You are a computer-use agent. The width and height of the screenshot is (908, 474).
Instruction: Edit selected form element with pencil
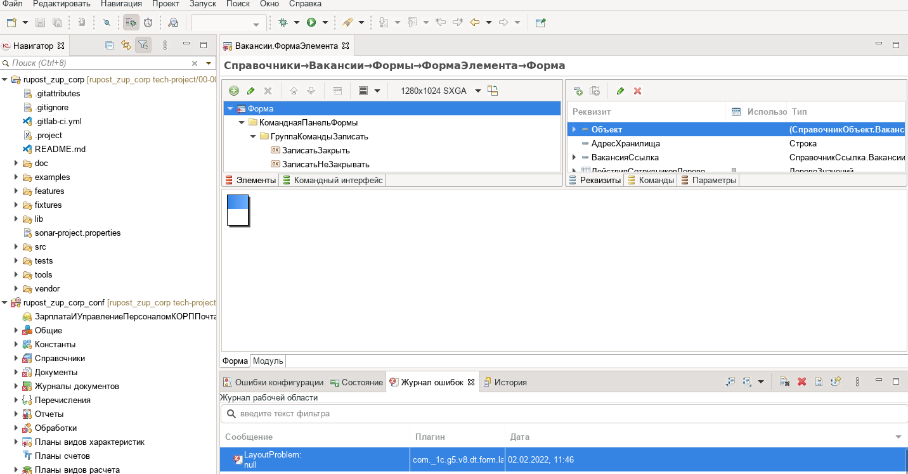click(x=251, y=91)
